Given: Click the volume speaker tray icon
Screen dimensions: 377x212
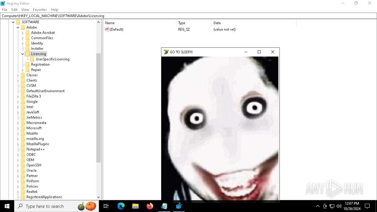Looking at the screenshot, I should pos(339,206).
